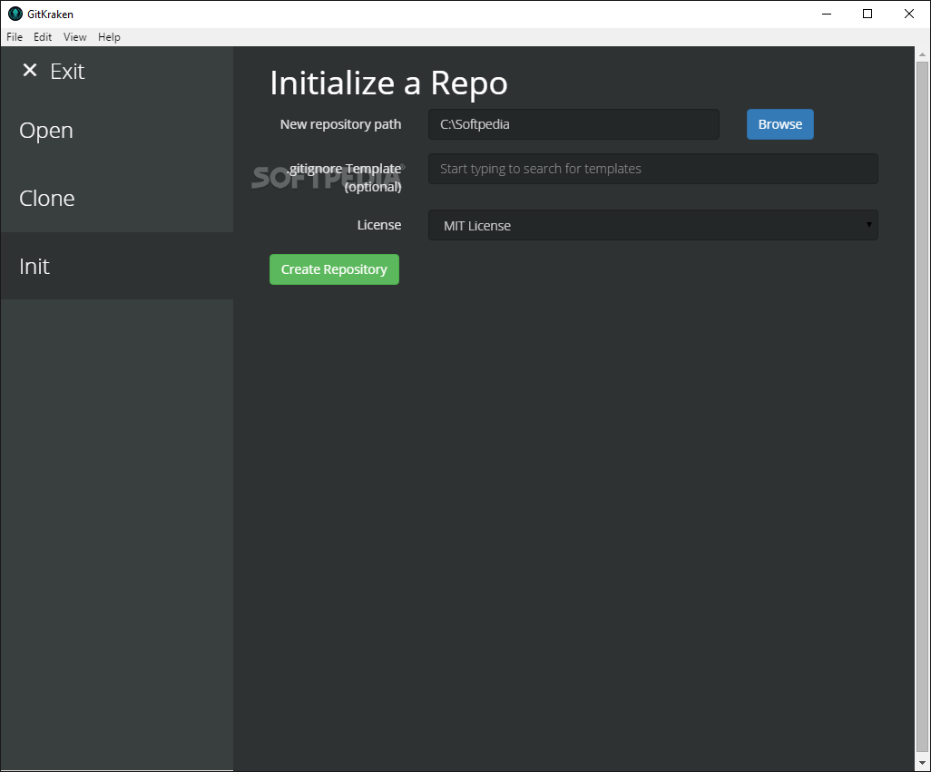Focus the New repository path field
Image resolution: width=931 pixels, height=772 pixels.
(x=573, y=124)
